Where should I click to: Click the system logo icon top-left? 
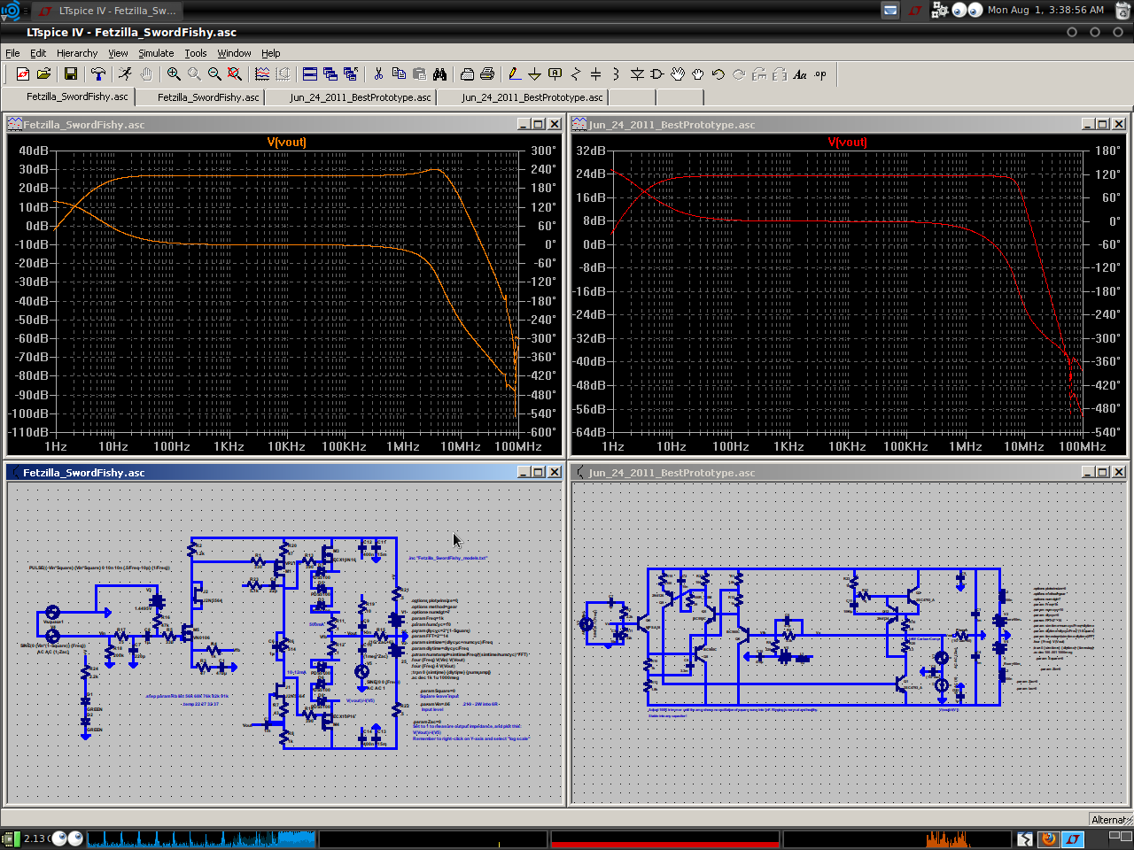(11, 11)
